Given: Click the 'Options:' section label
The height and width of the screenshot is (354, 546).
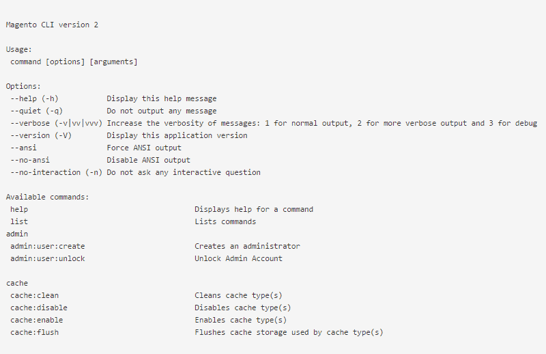Looking at the screenshot, I should point(23,87).
